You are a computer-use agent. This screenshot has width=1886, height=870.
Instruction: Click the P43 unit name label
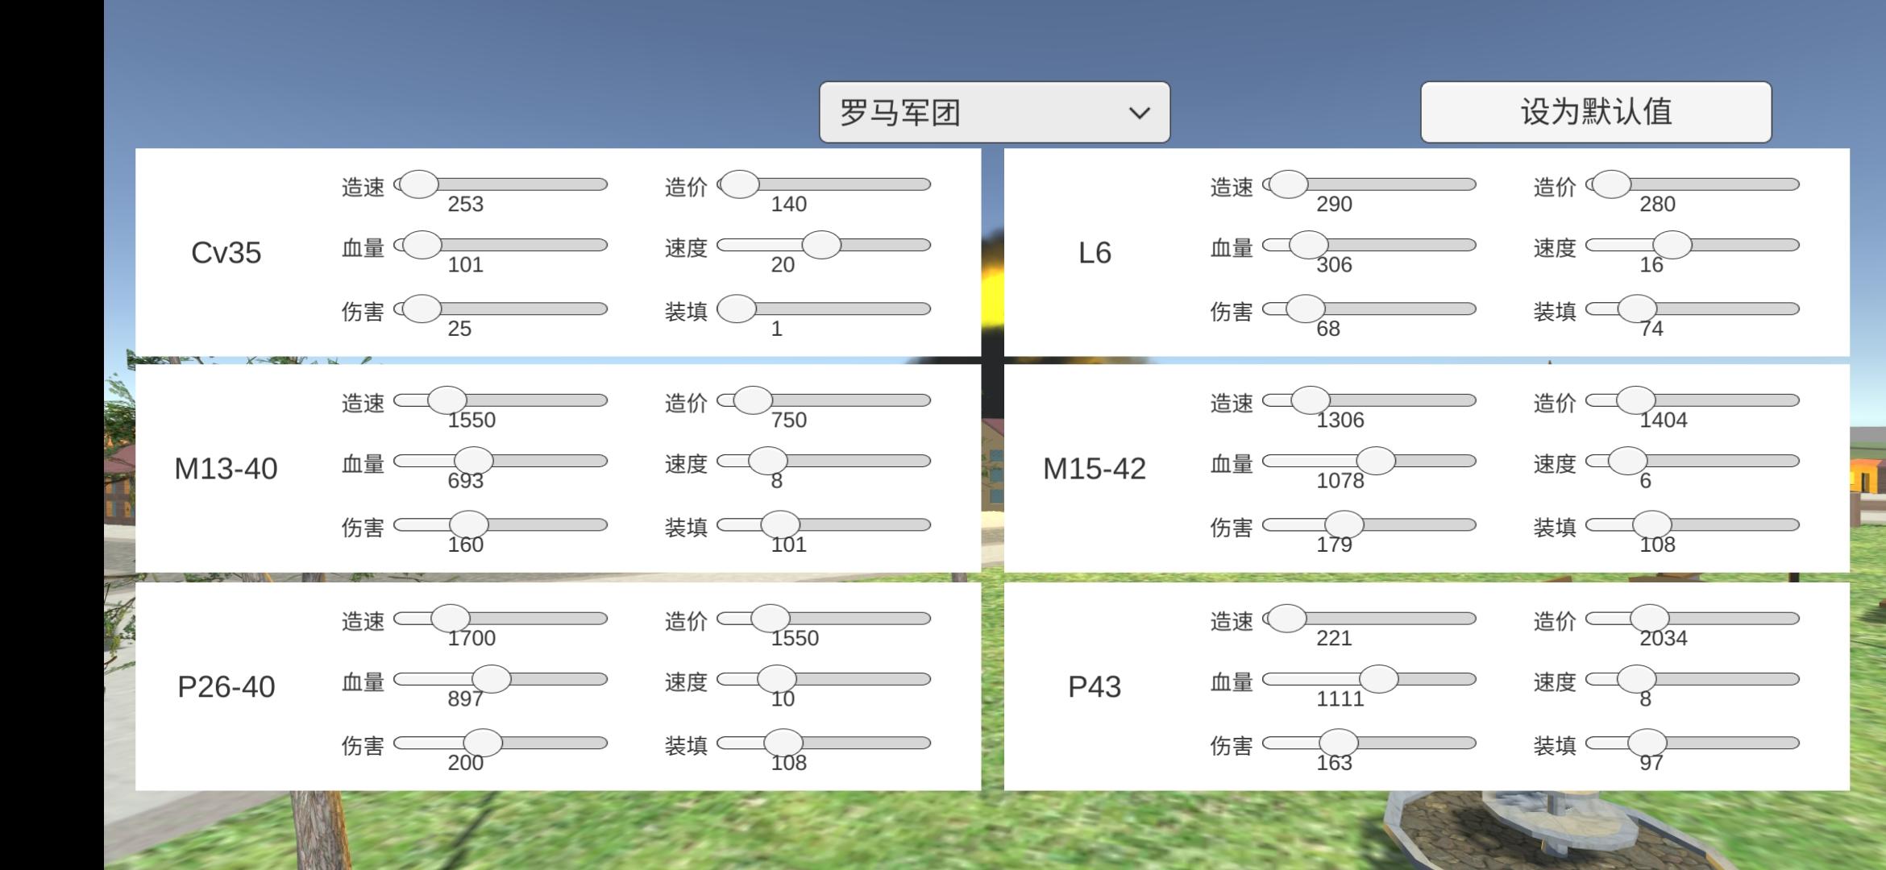point(1095,687)
